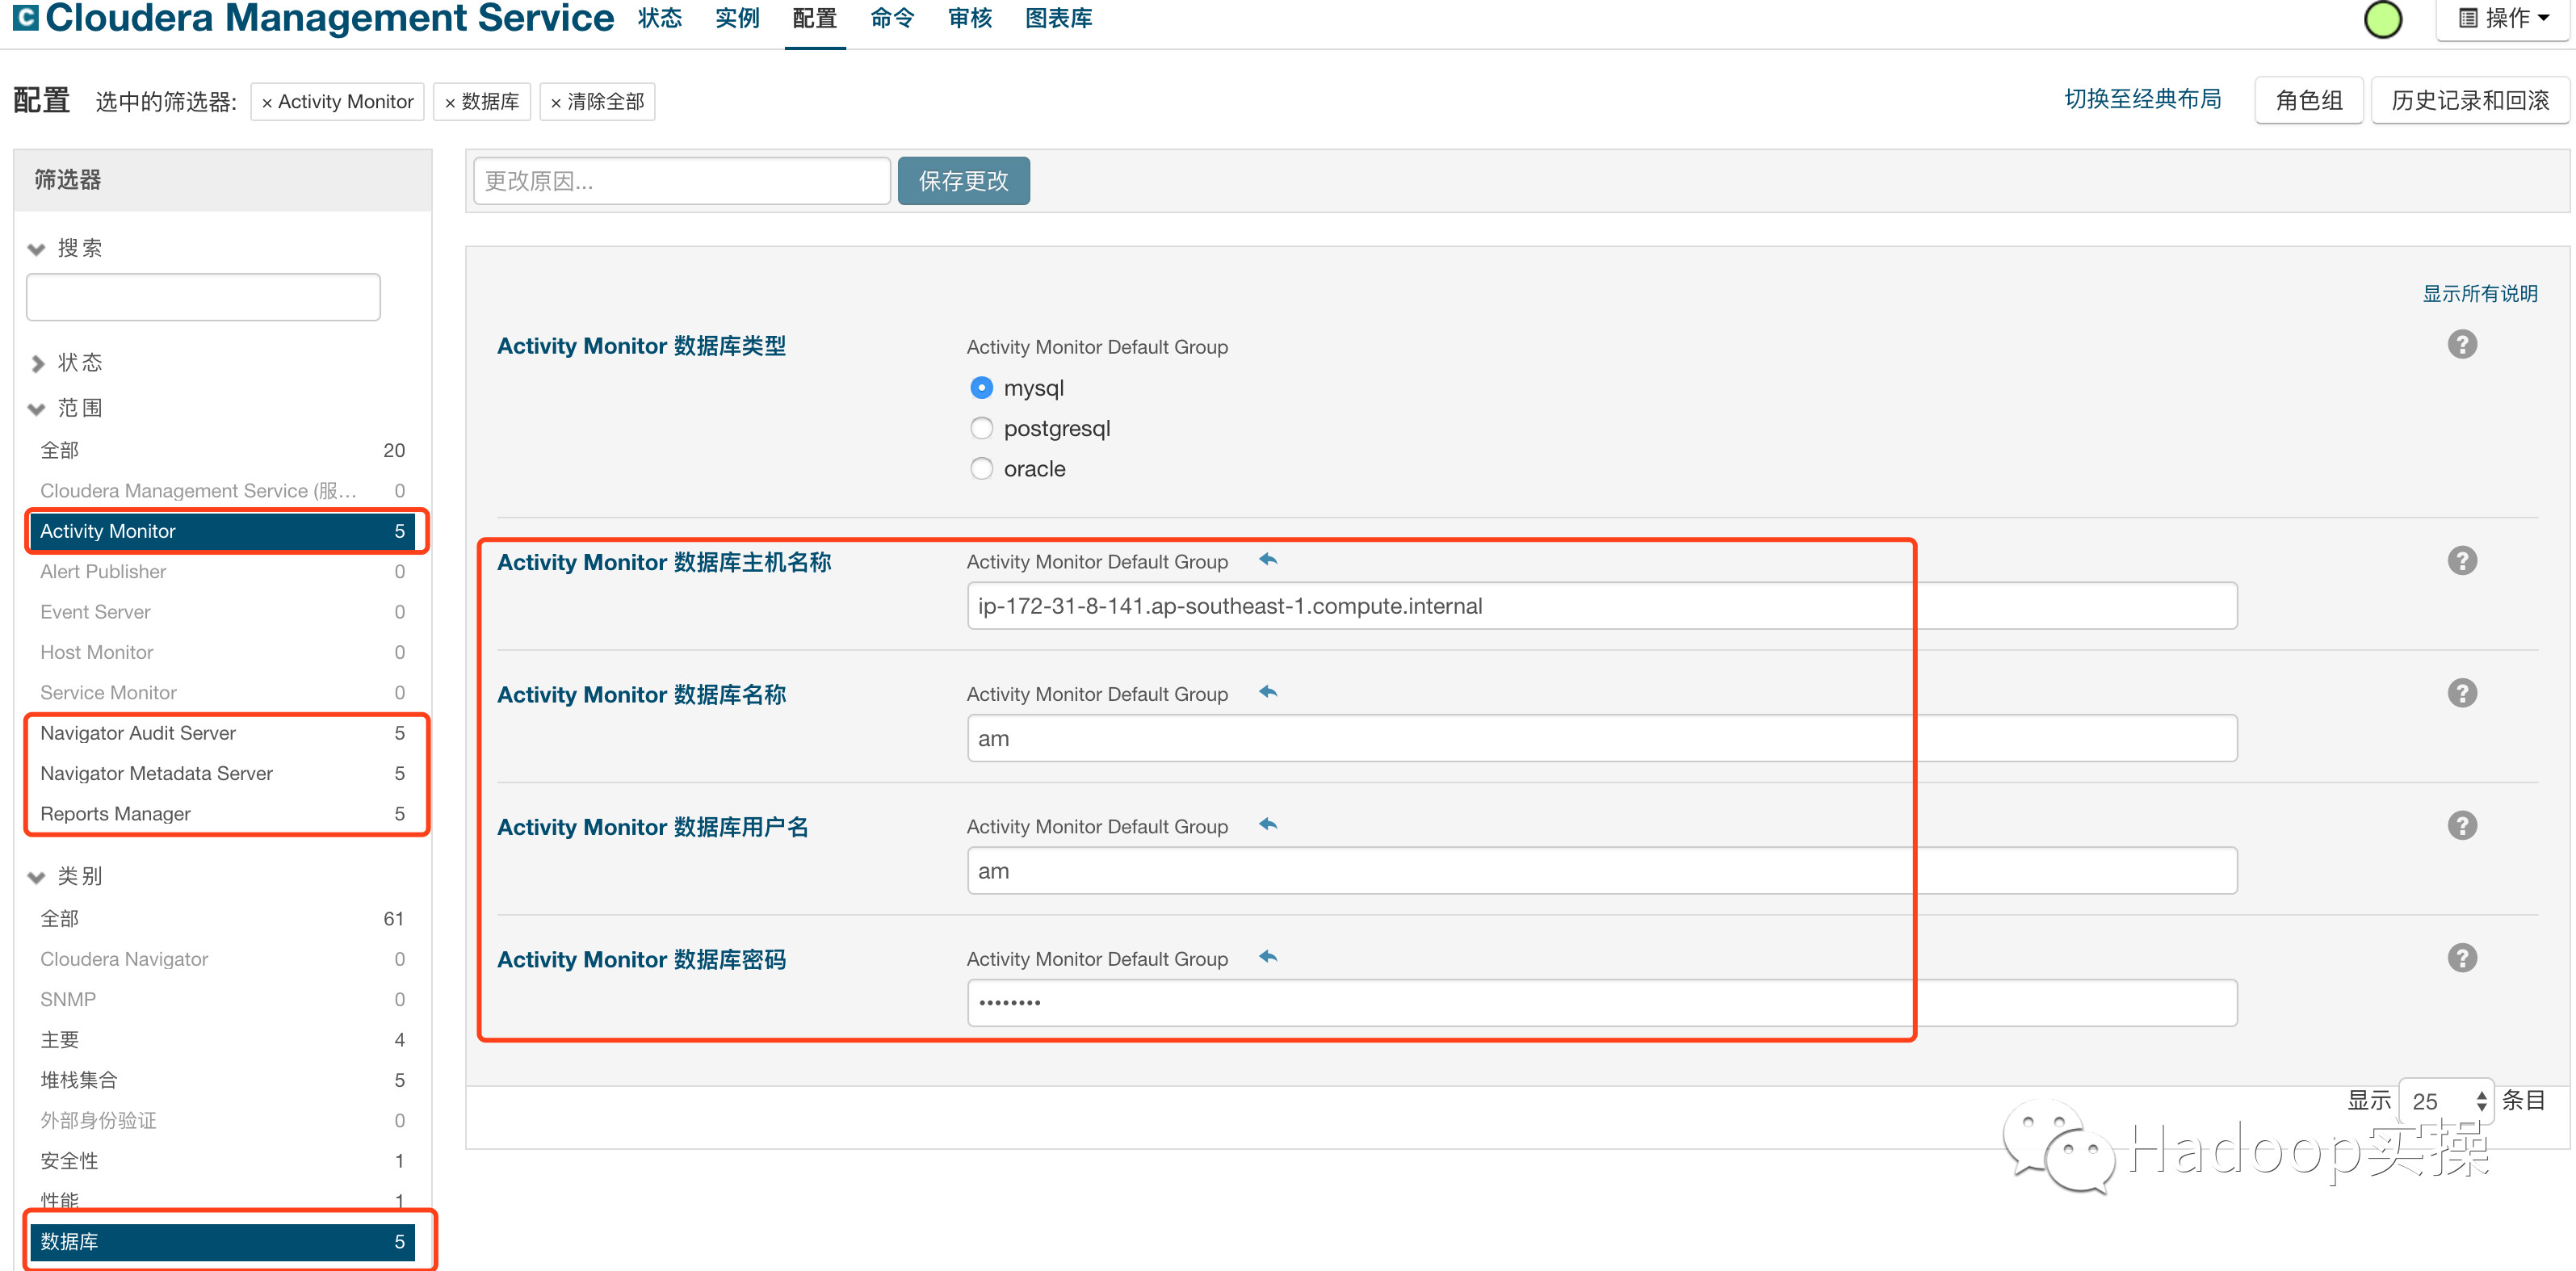
Task: Select Alert Publisher scope filter
Action: (222, 572)
